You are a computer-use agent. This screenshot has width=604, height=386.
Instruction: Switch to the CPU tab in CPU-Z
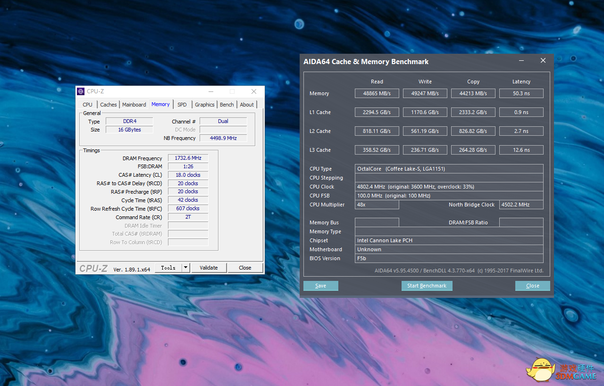pos(88,105)
